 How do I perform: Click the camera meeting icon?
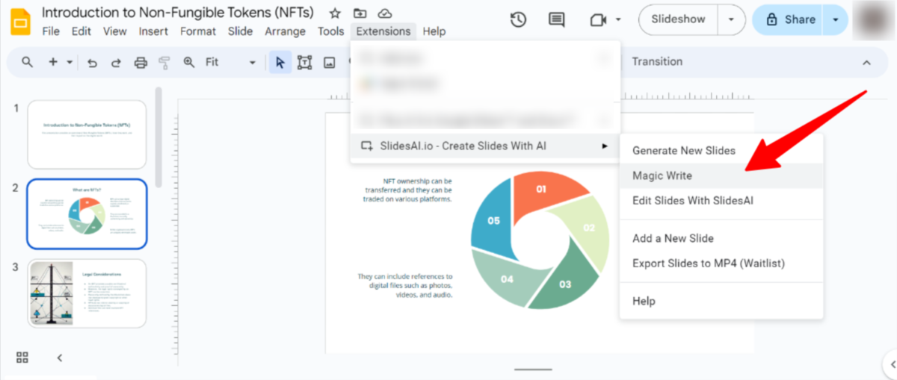pos(597,20)
